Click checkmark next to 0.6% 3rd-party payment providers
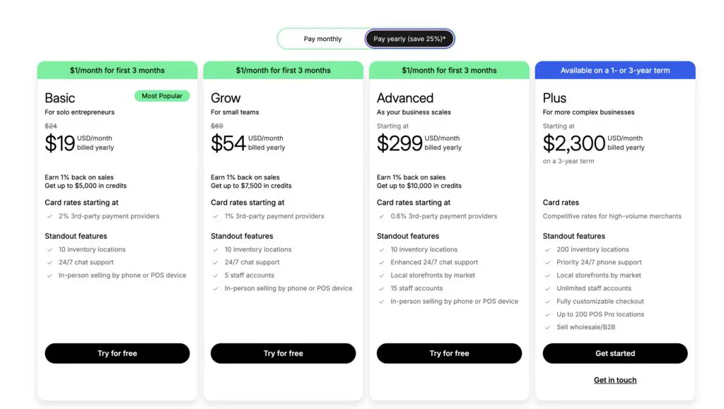This screenshot has width=724, height=409. pos(382,216)
